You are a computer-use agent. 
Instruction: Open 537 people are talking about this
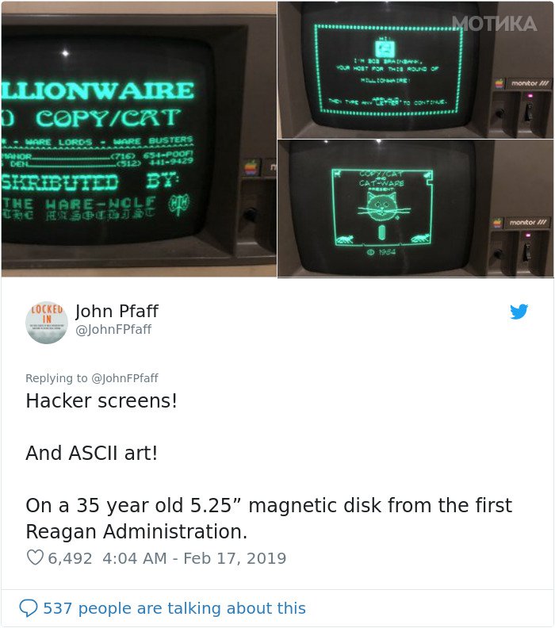[x=174, y=608]
